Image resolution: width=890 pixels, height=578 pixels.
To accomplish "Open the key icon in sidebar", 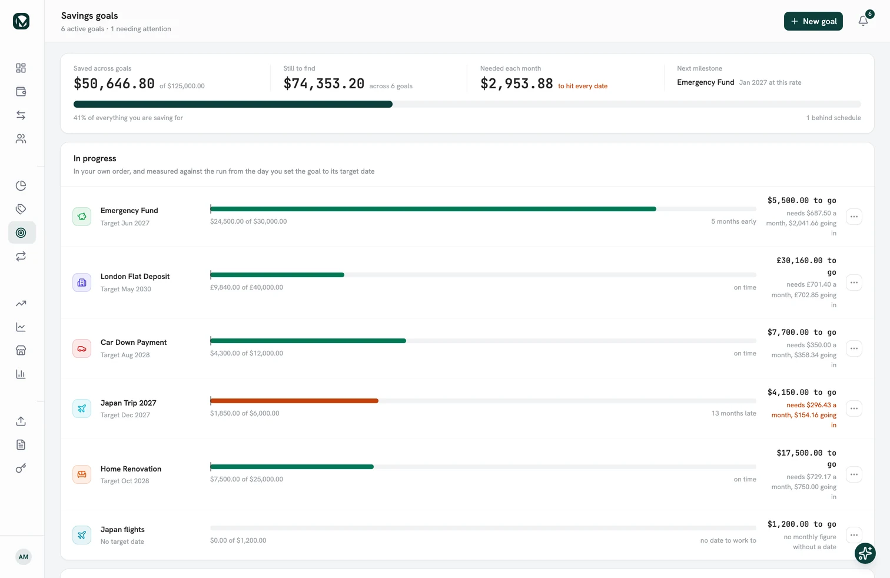I will (x=21, y=469).
